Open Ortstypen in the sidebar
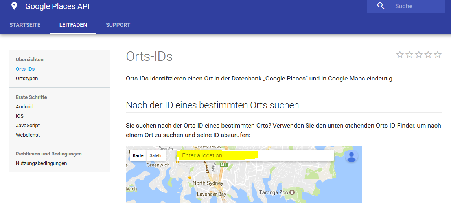The image size is (451, 203). 27,79
